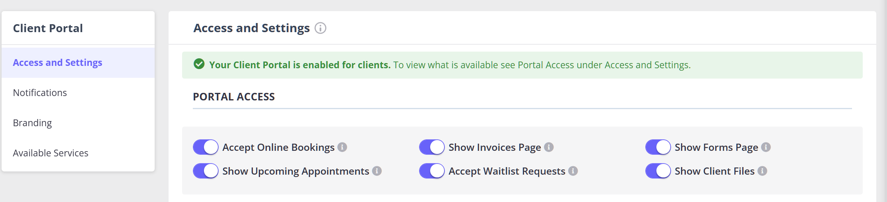Select Access and Settings in sidebar
This screenshot has width=887, height=202.
pos(58,63)
